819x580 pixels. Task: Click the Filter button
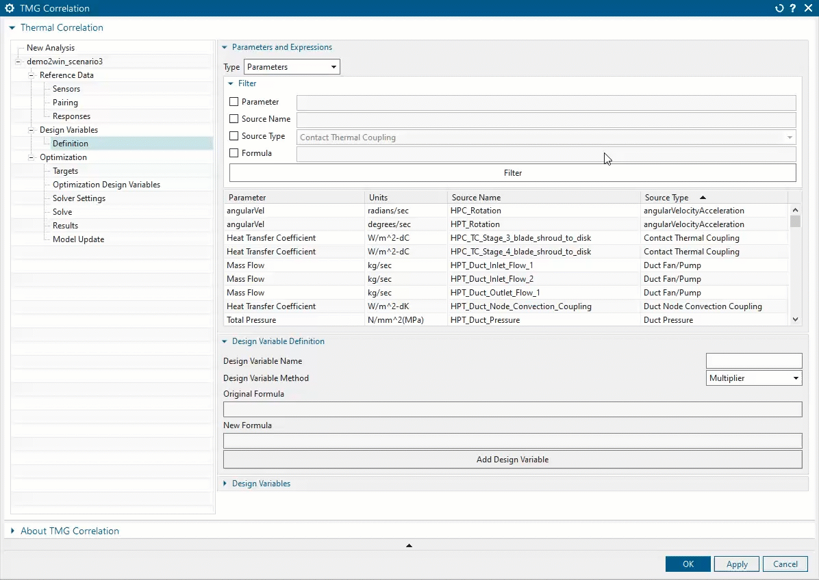[x=512, y=172]
